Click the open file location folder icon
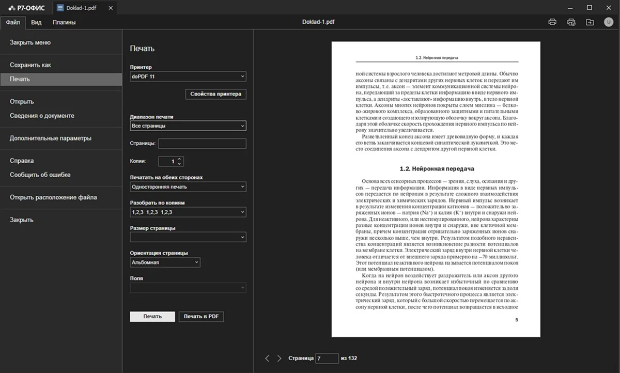The height and width of the screenshot is (373, 620). (x=590, y=22)
